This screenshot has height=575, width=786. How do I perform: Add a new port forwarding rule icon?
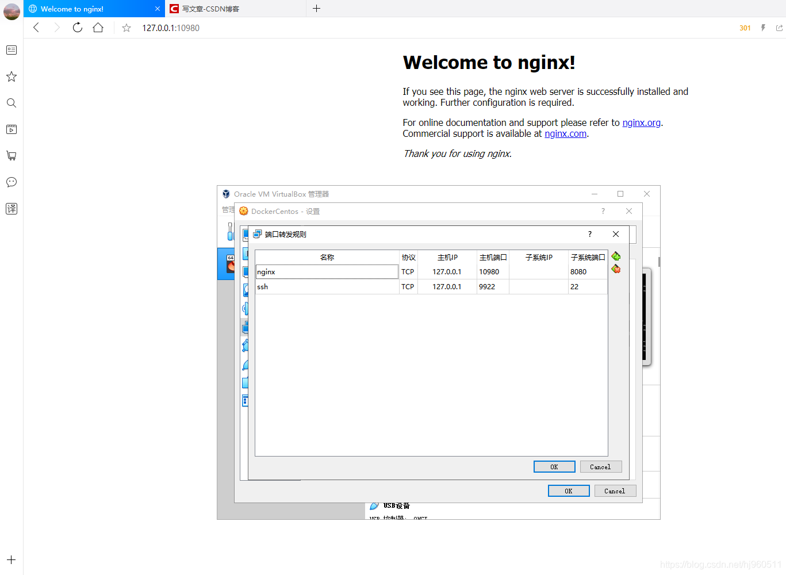(616, 256)
